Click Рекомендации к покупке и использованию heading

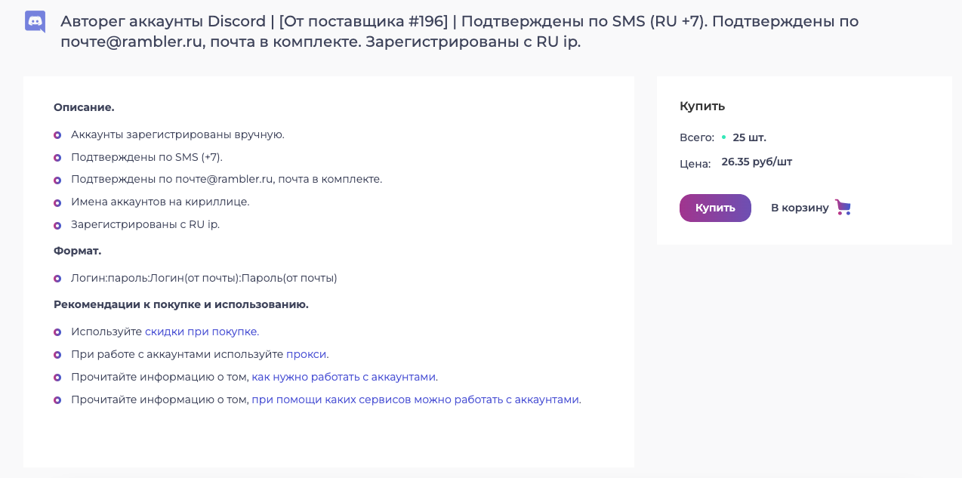(181, 304)
